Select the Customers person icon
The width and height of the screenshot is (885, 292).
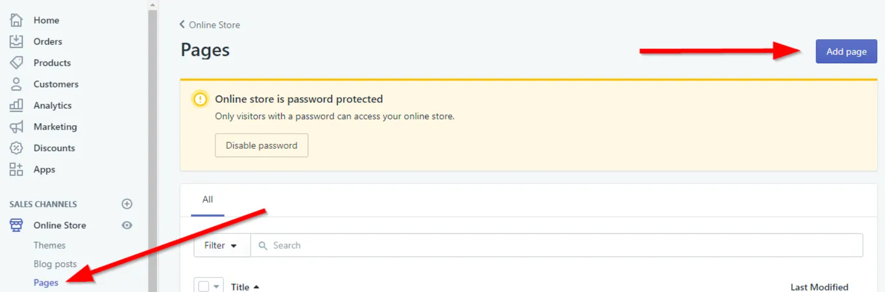click(x=17, y=84)
